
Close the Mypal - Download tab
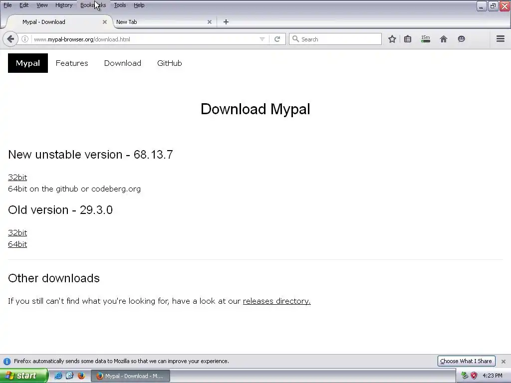coord(105,22)
